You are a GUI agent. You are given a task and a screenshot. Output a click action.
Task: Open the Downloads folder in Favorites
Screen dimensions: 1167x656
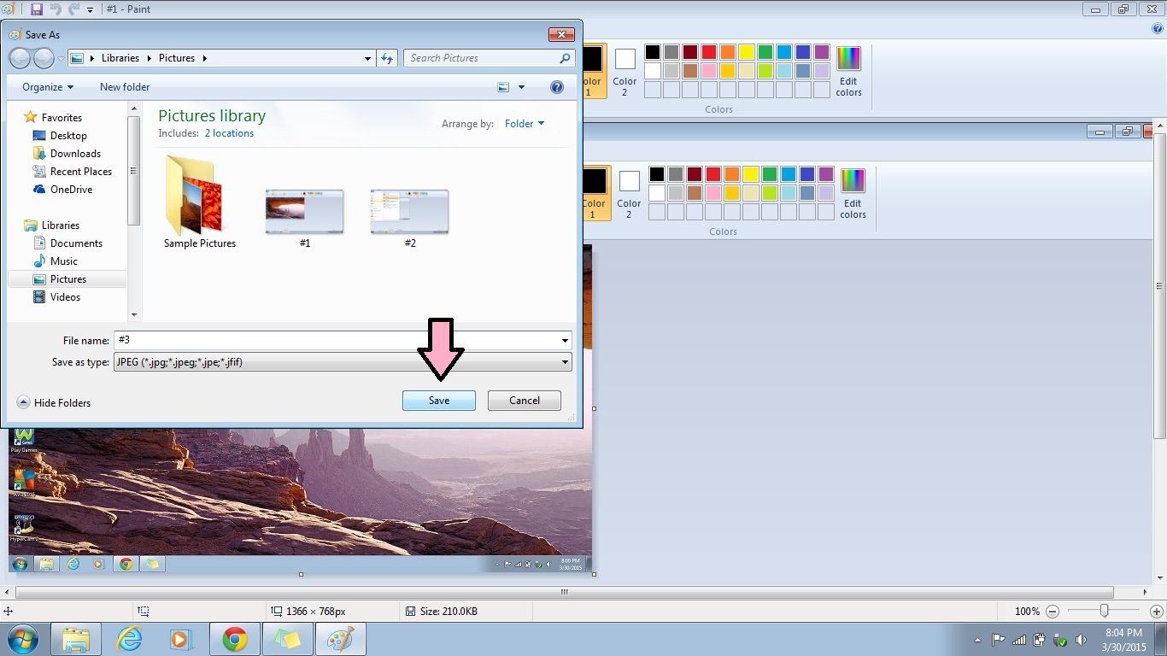[75, 154]
